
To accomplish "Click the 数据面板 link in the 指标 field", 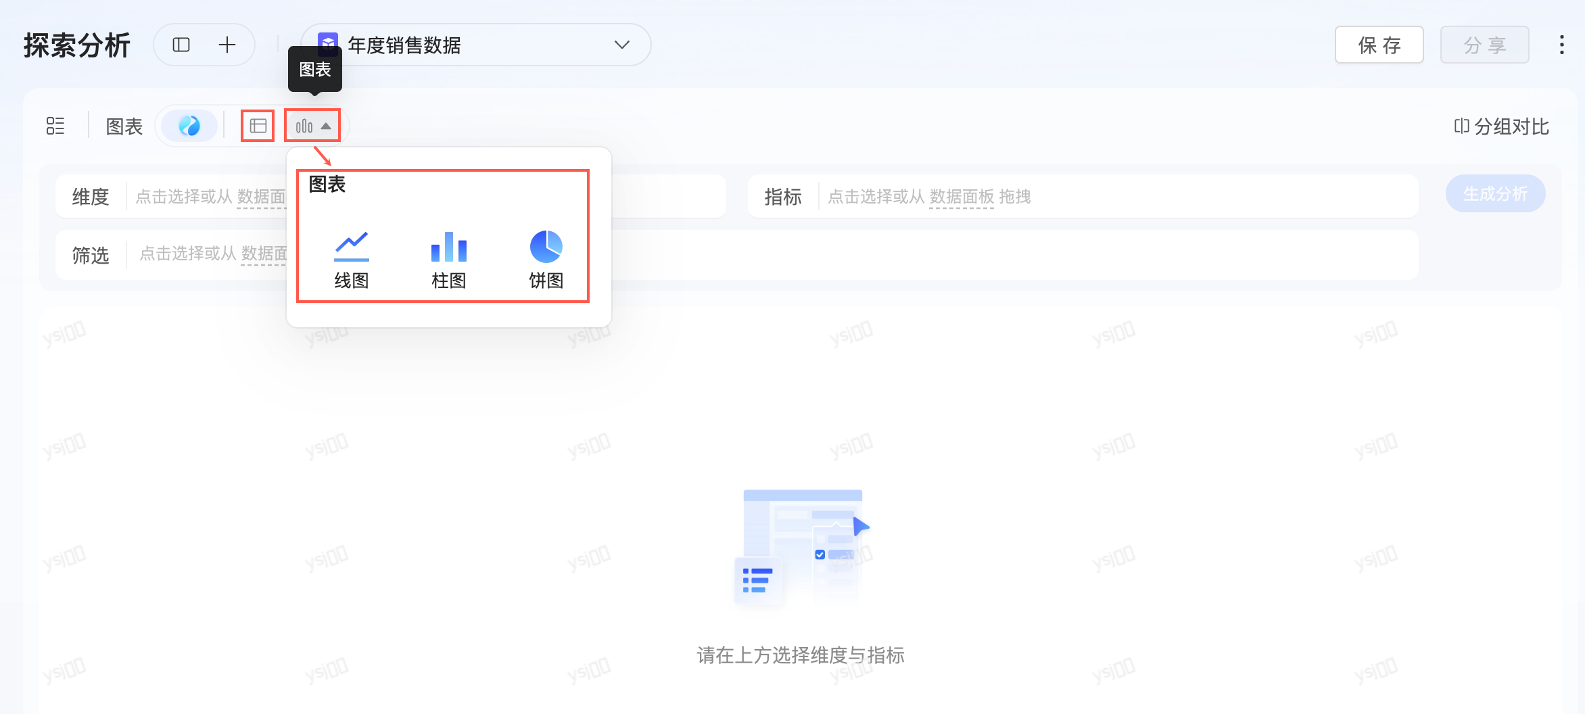I will (962, 197).
